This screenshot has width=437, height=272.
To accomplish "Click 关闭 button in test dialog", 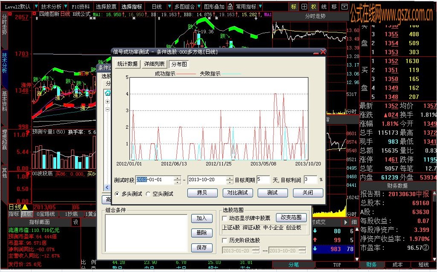I will point(308,193).
